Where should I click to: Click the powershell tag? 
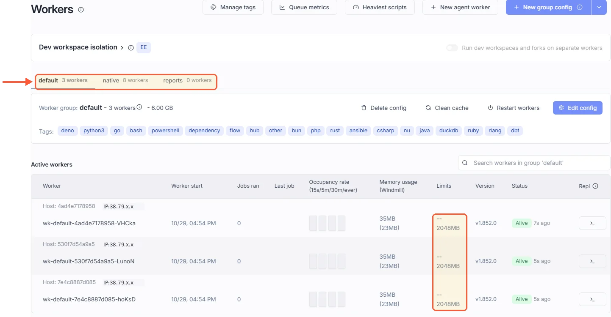point(165,131)
